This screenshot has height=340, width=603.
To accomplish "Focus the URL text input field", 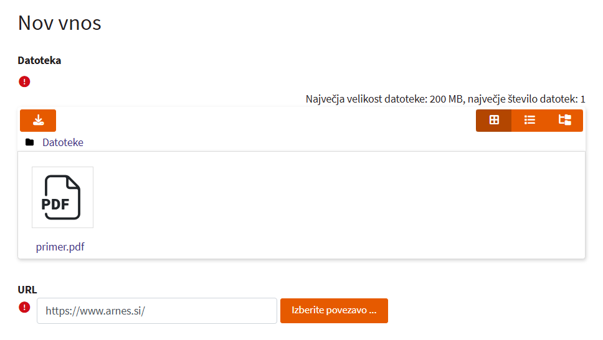I will pyautogui.click(x=156, y=311).
